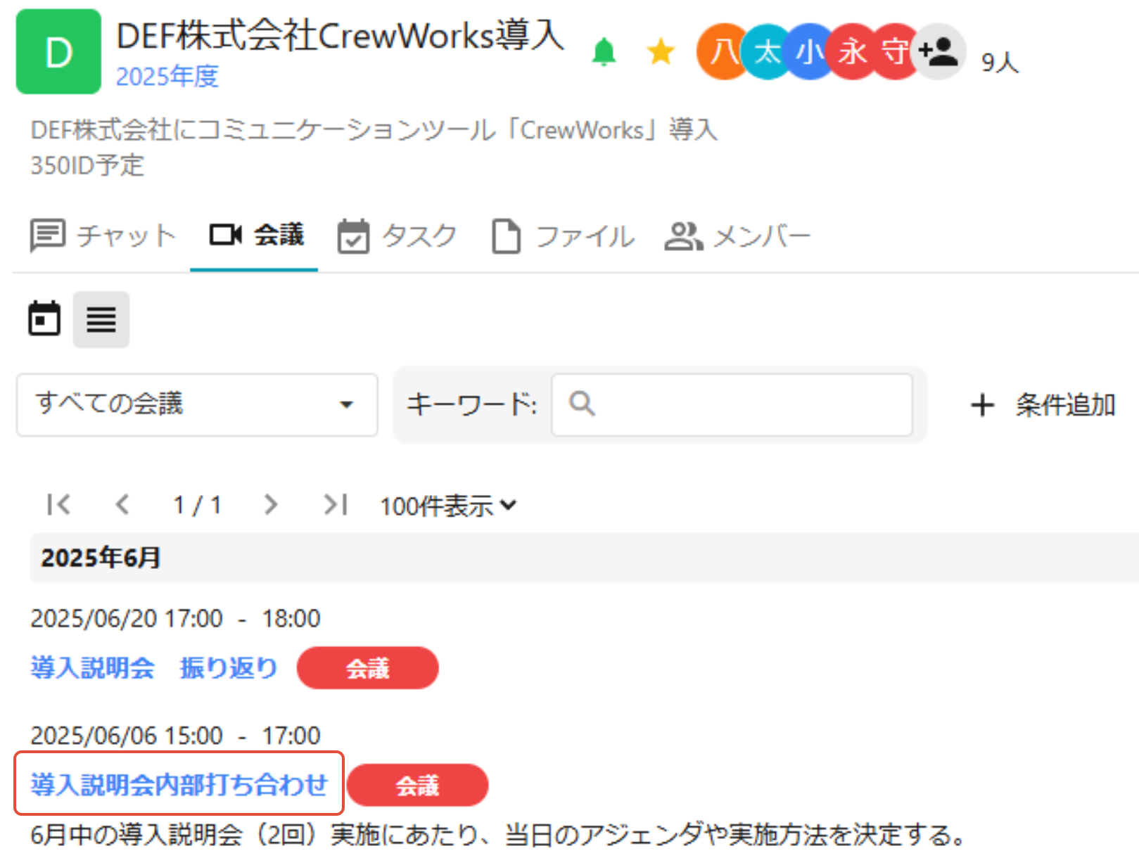1139x865 pixels.
Task: Click the 会議 badge beside 振り返り
Action: [x=367, y=668]
